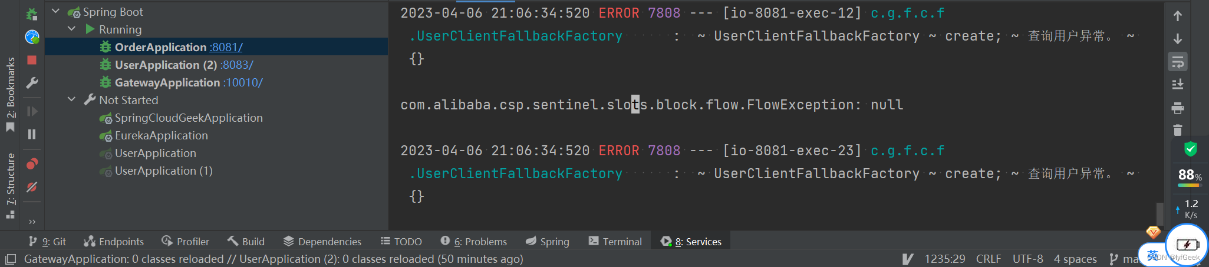Click the red Stop button in left toolbar

tap(32, 60)
